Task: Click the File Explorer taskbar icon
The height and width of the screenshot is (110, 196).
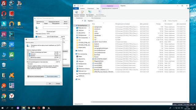Action: point(24,108)
